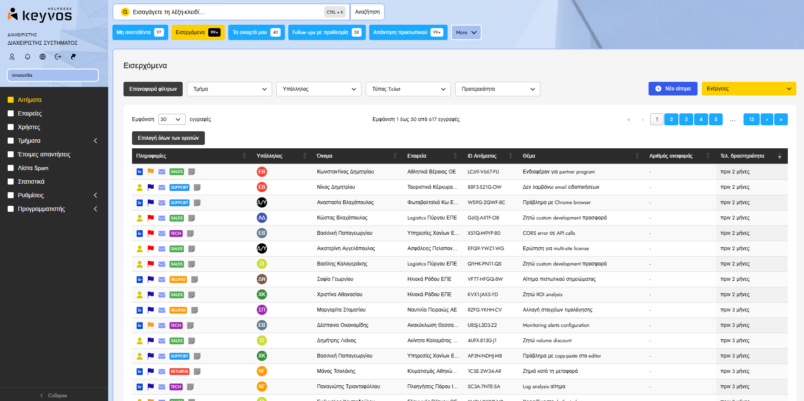
Task: Click the Ιστοσελίδα field in sidebar
Action: click(x=53, y=75)
